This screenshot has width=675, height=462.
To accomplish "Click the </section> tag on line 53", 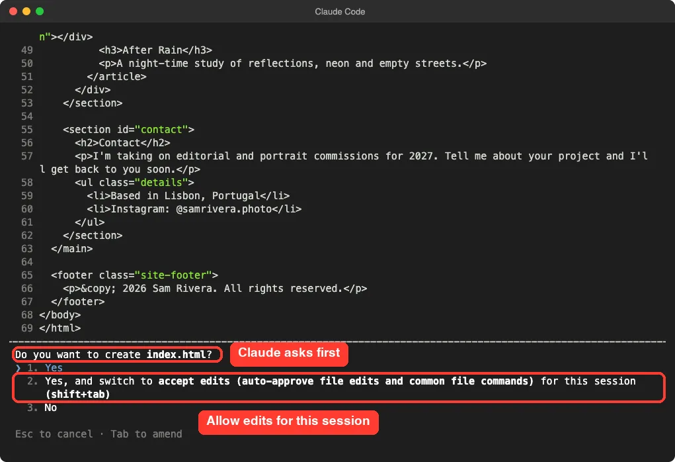I will tap(93, 103).
